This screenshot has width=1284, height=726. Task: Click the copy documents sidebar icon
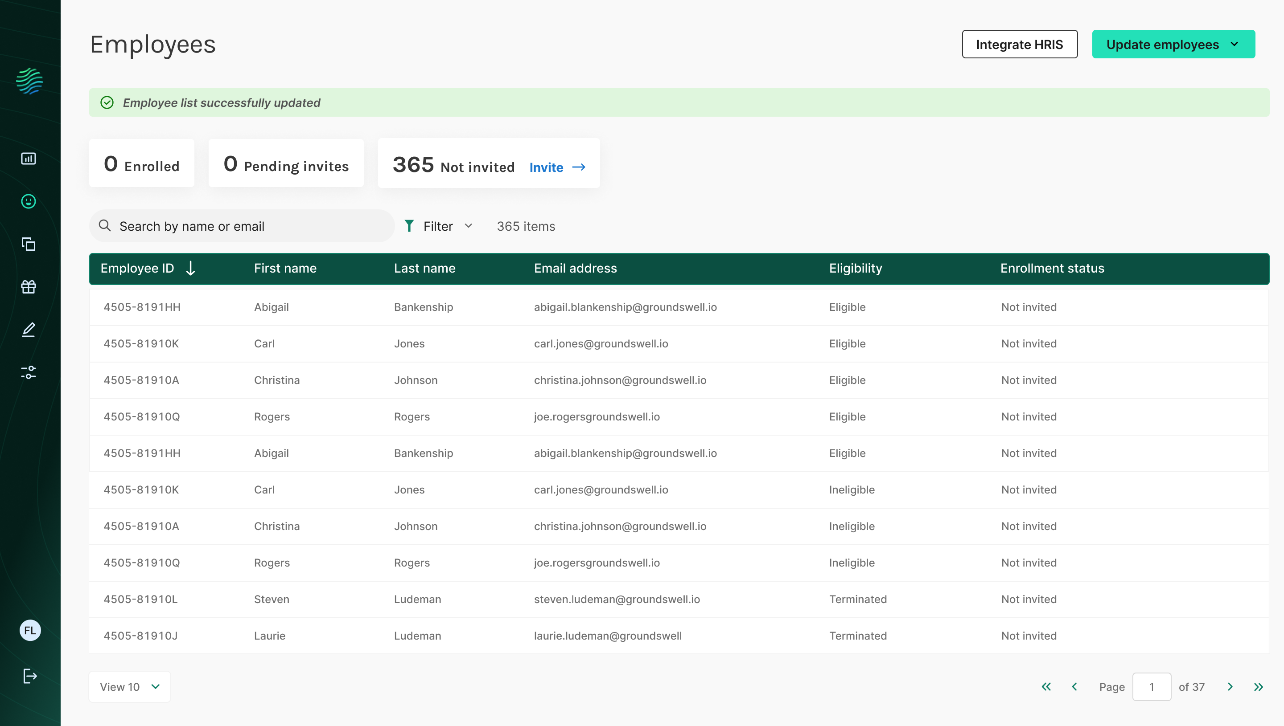click(x=29, y=244)
